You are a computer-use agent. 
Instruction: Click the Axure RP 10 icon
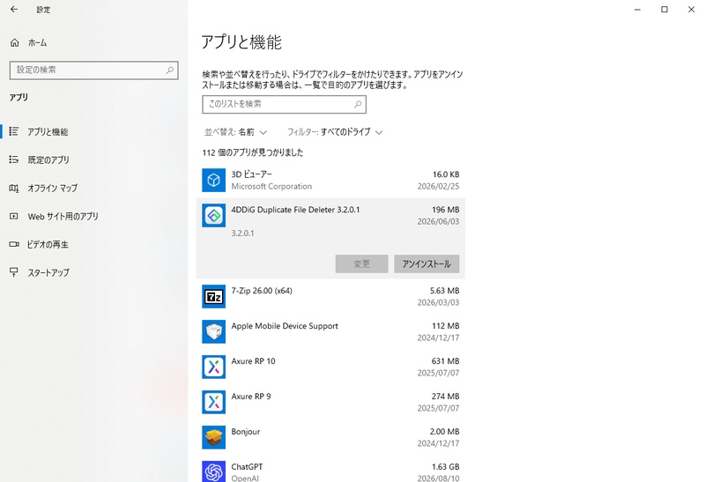213,367
